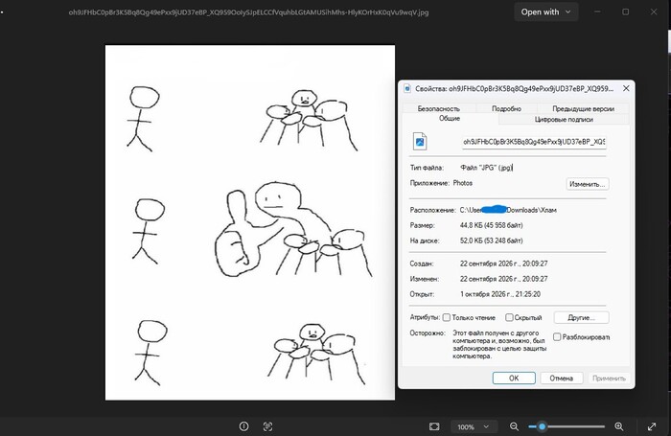Click the zoom out magnifier icon
Image resolution: width=671 pixels, height=436 pixels.
pyautogui.click(x=514, y=426)
